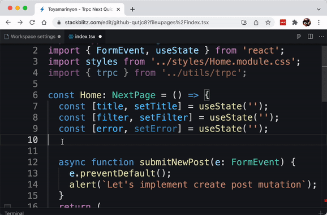Click the Prettier format icon
This screenshot has width=327, height=215.
(299, 37)
